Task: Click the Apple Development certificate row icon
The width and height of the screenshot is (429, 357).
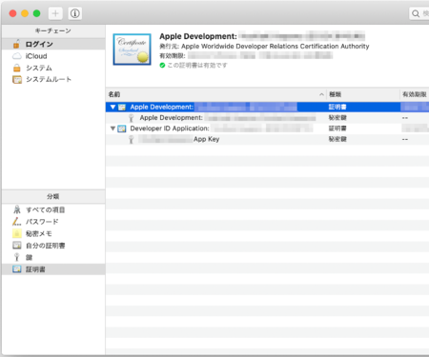Action: 122,107
